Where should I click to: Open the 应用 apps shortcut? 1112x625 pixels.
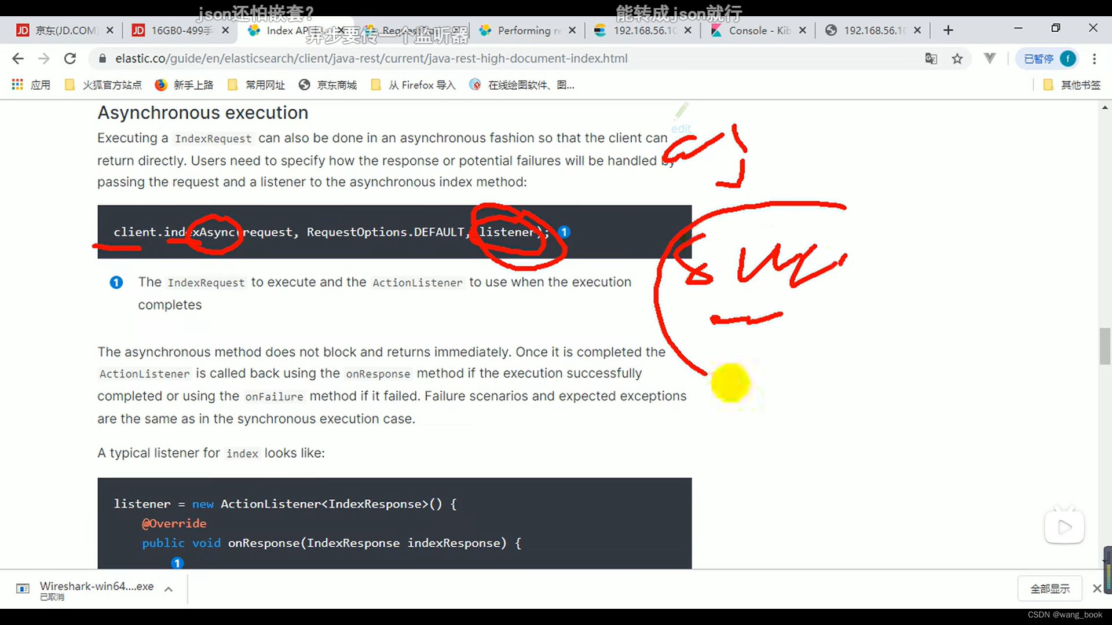[31, 85]
